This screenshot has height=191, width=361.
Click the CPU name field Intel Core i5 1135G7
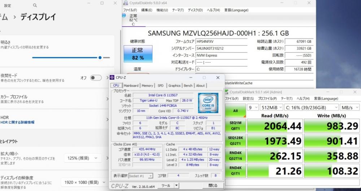pos(163,95)
